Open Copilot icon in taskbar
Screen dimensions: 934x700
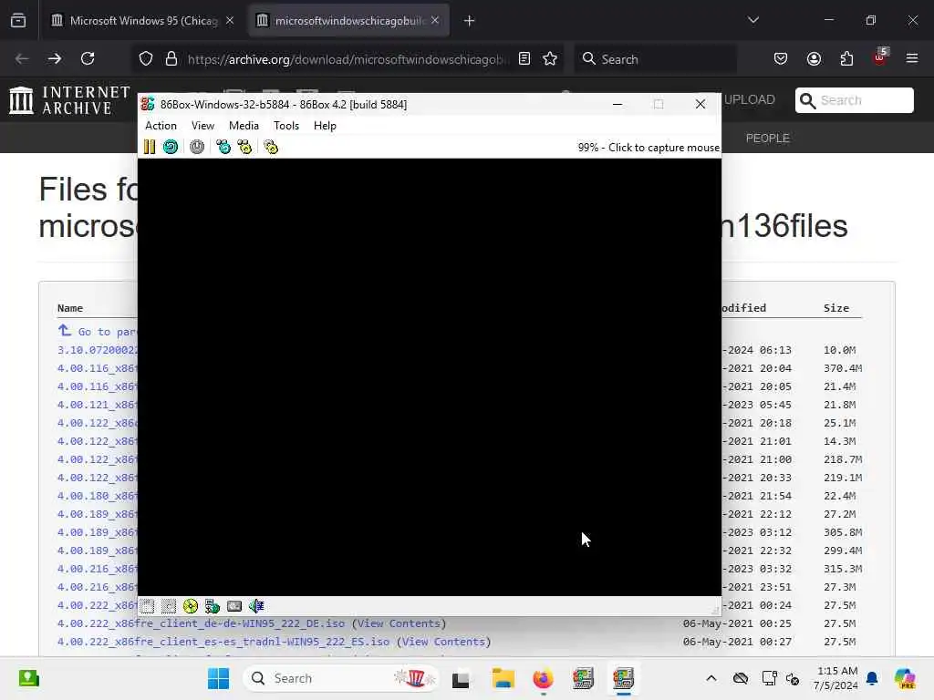905,678
